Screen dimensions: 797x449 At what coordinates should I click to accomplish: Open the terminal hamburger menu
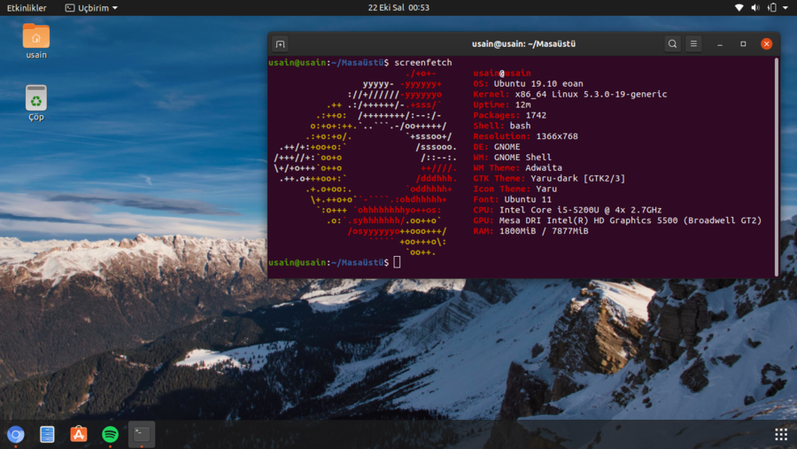pyautogui.click(x=693, y=44)
